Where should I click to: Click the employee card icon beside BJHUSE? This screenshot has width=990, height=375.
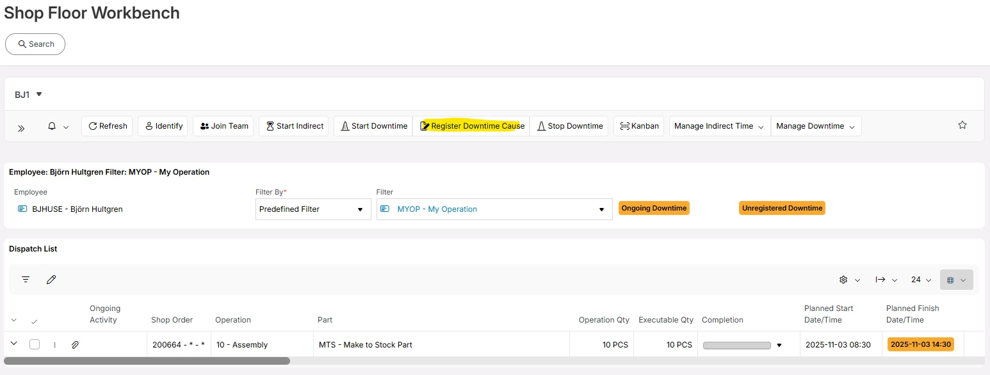[x=22, y=209]
